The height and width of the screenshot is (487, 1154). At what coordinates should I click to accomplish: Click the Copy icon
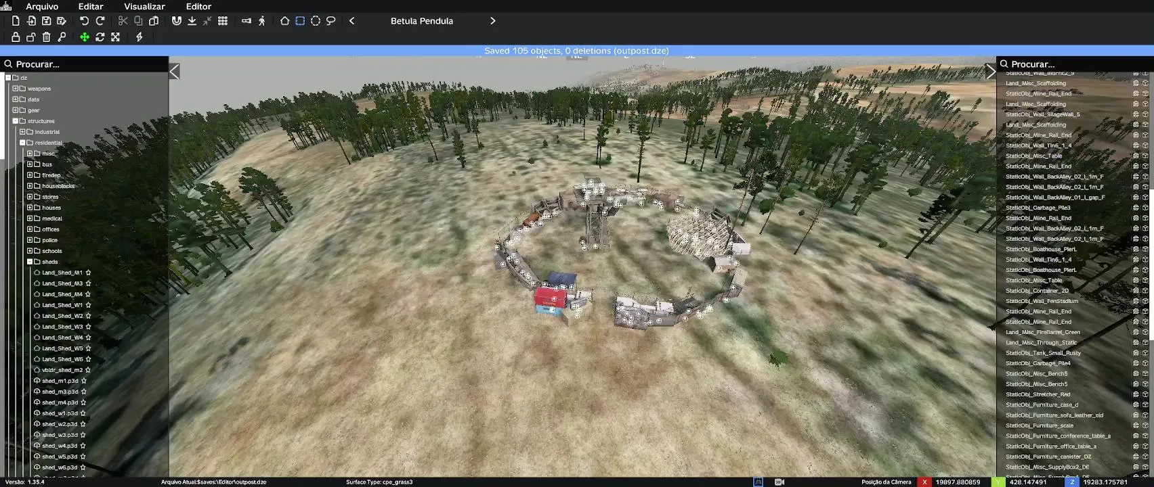pyautogui.click(x=138, y=21)
